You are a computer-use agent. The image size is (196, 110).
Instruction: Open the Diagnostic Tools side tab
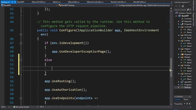pyautogui.click(x=194, y=19)
